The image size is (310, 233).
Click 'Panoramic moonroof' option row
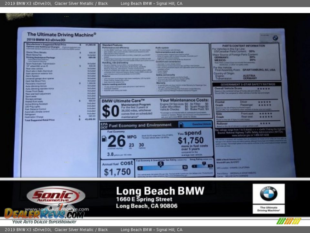(60, 83)
